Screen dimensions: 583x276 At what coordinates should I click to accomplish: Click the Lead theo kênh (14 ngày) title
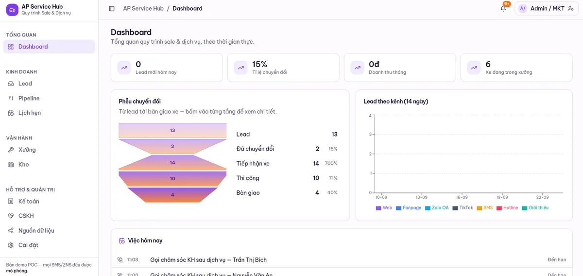(396, 102)
